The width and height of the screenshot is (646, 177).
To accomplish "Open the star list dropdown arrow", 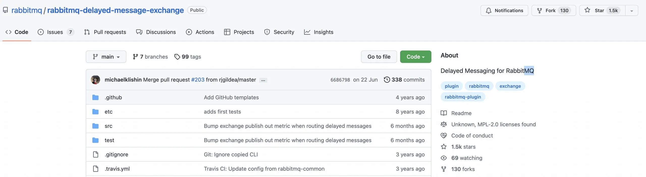I will coord(632,11).
